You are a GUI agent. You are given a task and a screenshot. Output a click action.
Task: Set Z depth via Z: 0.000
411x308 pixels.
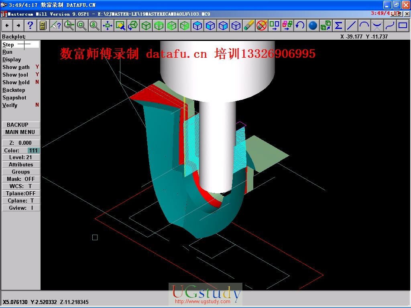(x=21, y=143)
